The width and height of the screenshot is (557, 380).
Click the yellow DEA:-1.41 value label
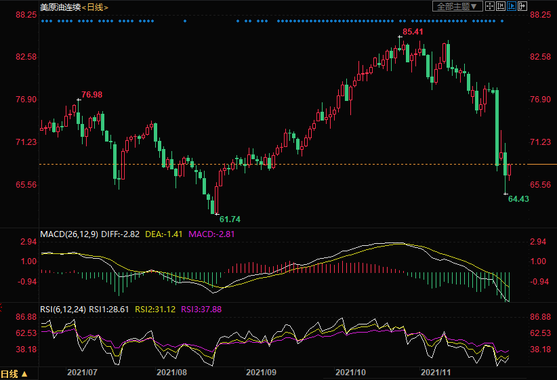click(x=164, y=234)
